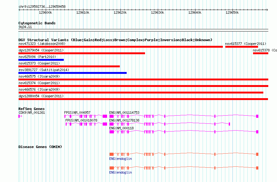Click the chr9:129592736..129659458 coordinate label
Image resolution: width=277 pixels, height=182 pixels.
tap(42, 7)
